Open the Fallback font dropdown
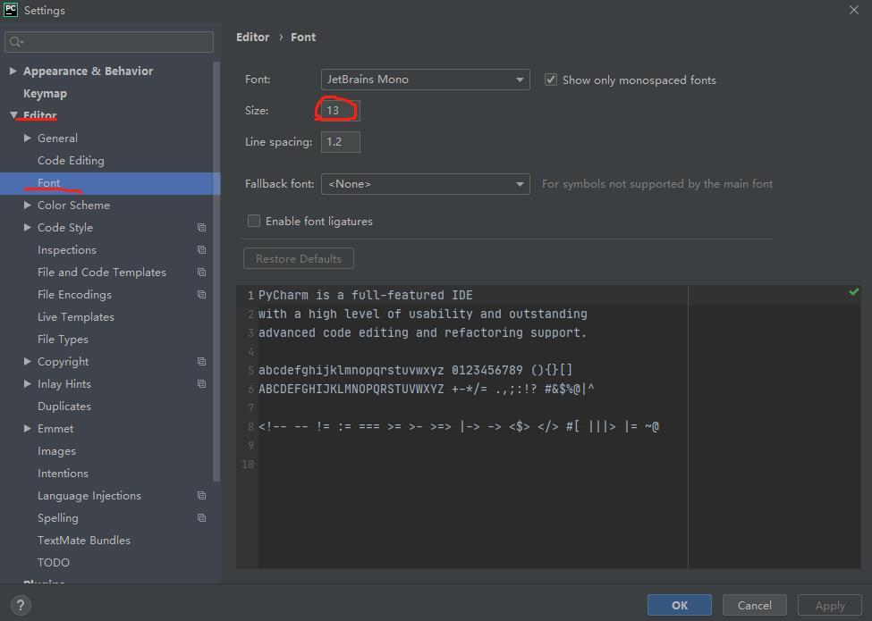The width and height of the screenshot is (872, 621). pos(426,184)
